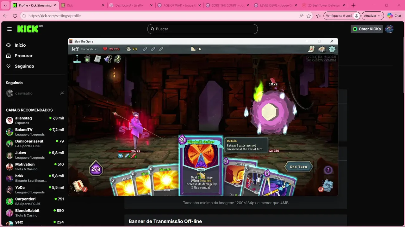Open the draw pile showing 3
Screen dimensions: 405x227
point(78,186)
